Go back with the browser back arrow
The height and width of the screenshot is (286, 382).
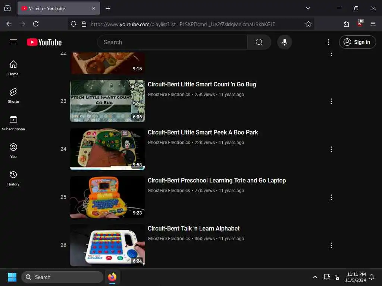point(9,24)
